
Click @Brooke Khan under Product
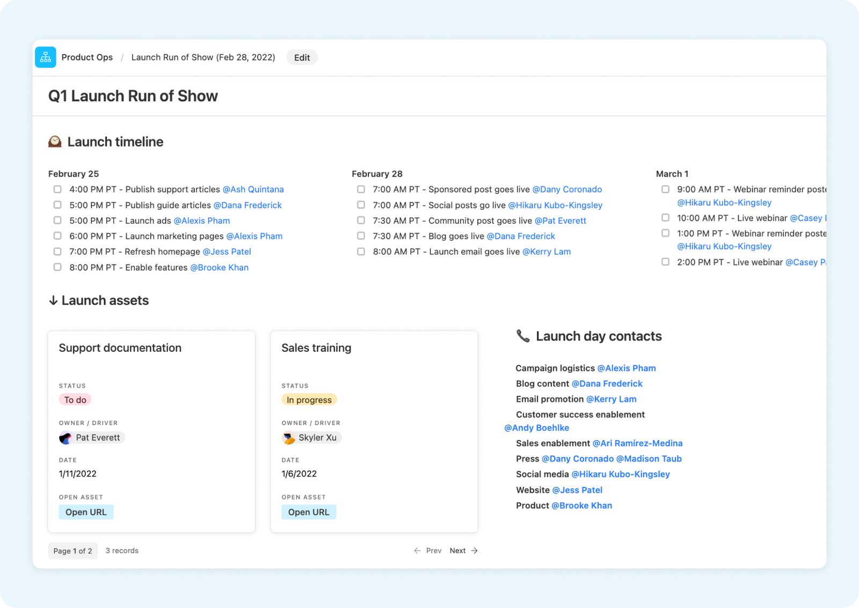[x=582, y=506]
